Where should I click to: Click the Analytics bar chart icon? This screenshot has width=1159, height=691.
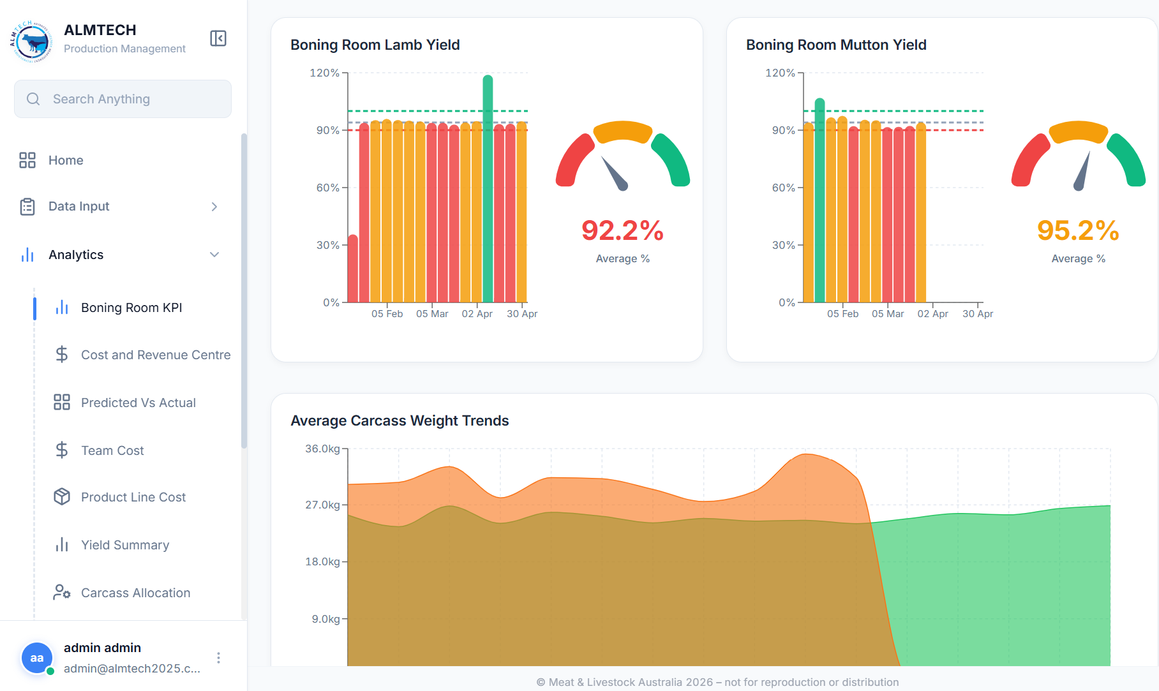click(27, 255)
